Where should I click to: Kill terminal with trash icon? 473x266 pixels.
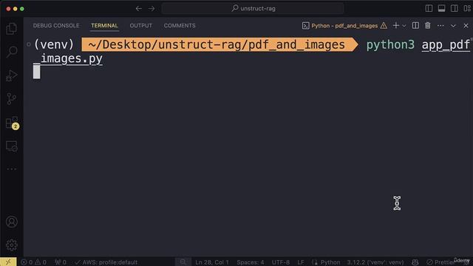pos(428,26)
